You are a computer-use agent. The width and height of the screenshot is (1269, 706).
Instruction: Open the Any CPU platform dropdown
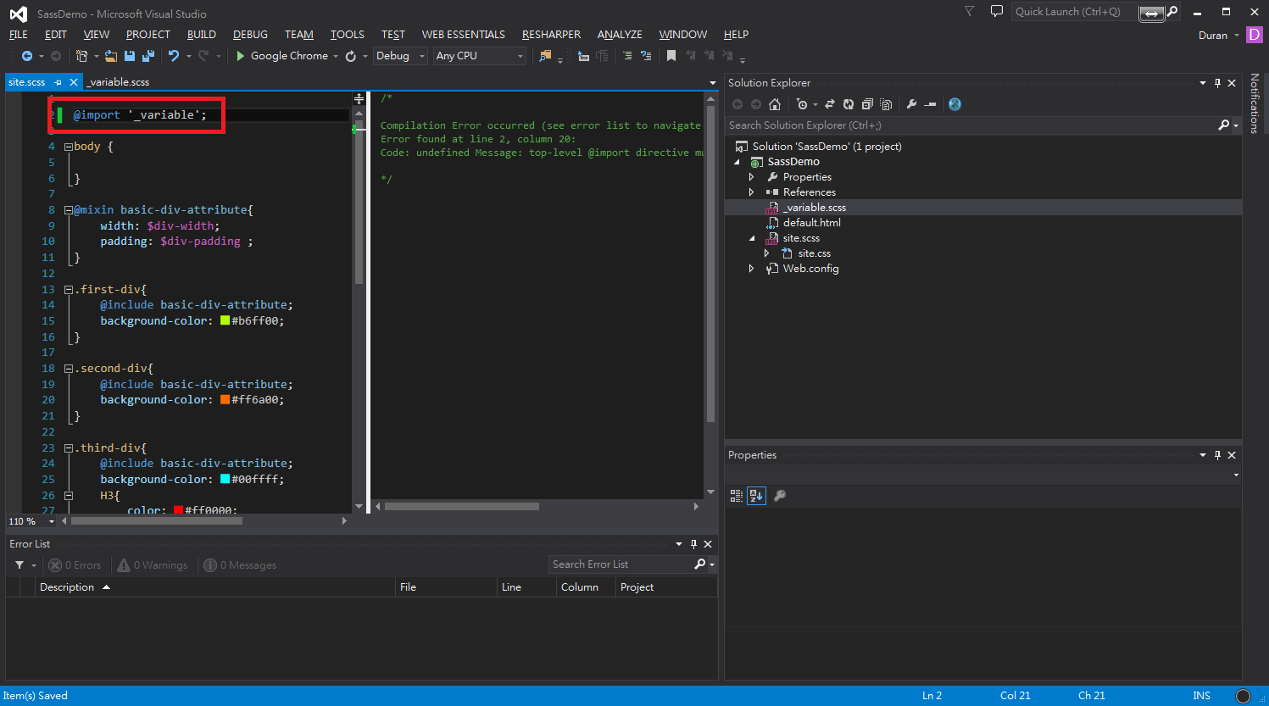tap(480, 56)
